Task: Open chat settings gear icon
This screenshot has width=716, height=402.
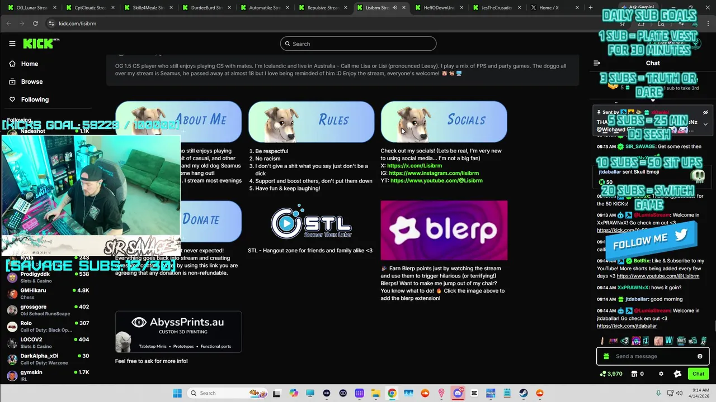Action: click(661, 374)
